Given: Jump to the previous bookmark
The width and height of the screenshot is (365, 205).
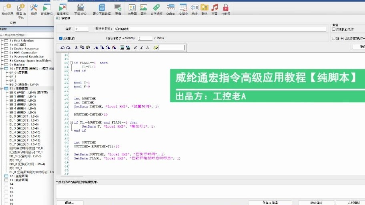Looking at the screenshot, I should point(108,48).
